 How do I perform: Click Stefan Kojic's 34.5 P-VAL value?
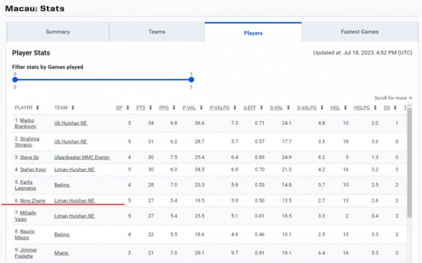pyautogui.click(x=200, y=170)
